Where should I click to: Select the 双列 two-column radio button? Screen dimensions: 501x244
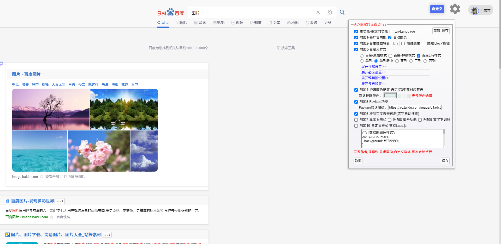[x=397, y=61]
